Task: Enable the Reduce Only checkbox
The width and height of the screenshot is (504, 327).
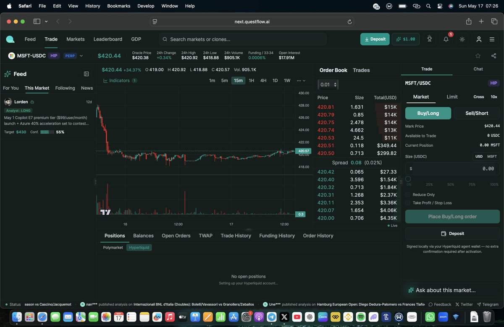Action: [x=408, y=195]
